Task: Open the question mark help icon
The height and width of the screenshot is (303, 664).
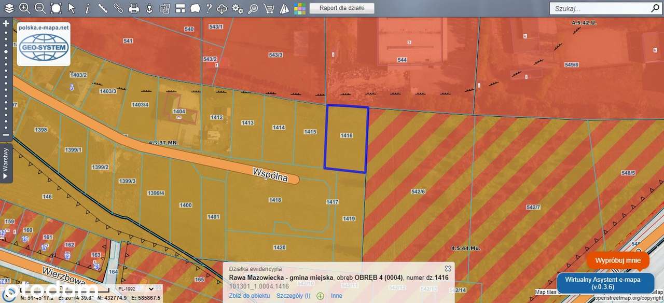Action: coord(209,8)
